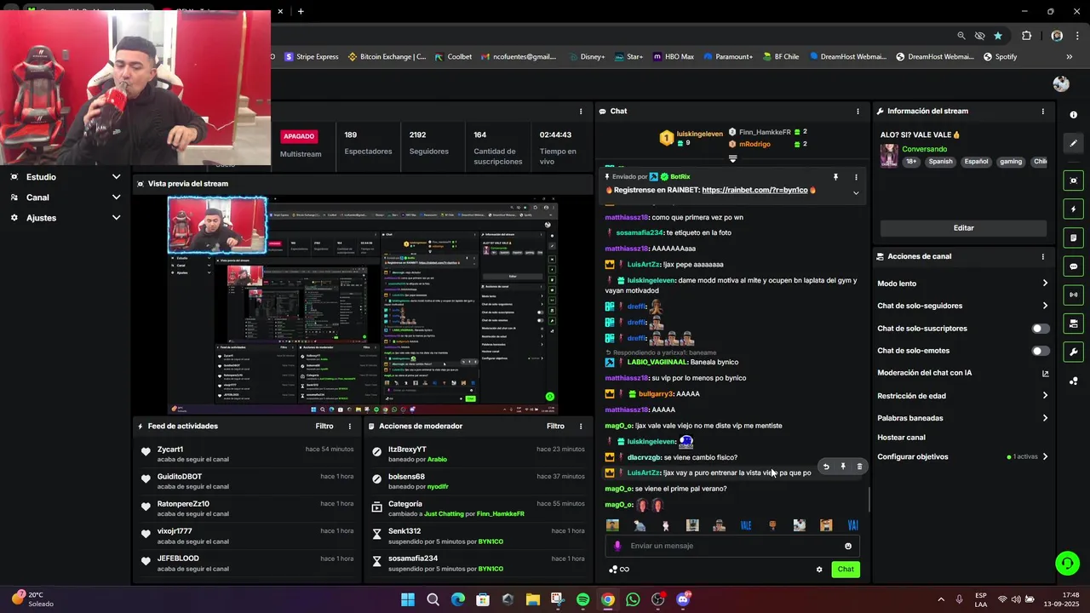Open Stripe Express bookmark
The height and width of the screenshot is (613, 1090).
click(311, 57)
